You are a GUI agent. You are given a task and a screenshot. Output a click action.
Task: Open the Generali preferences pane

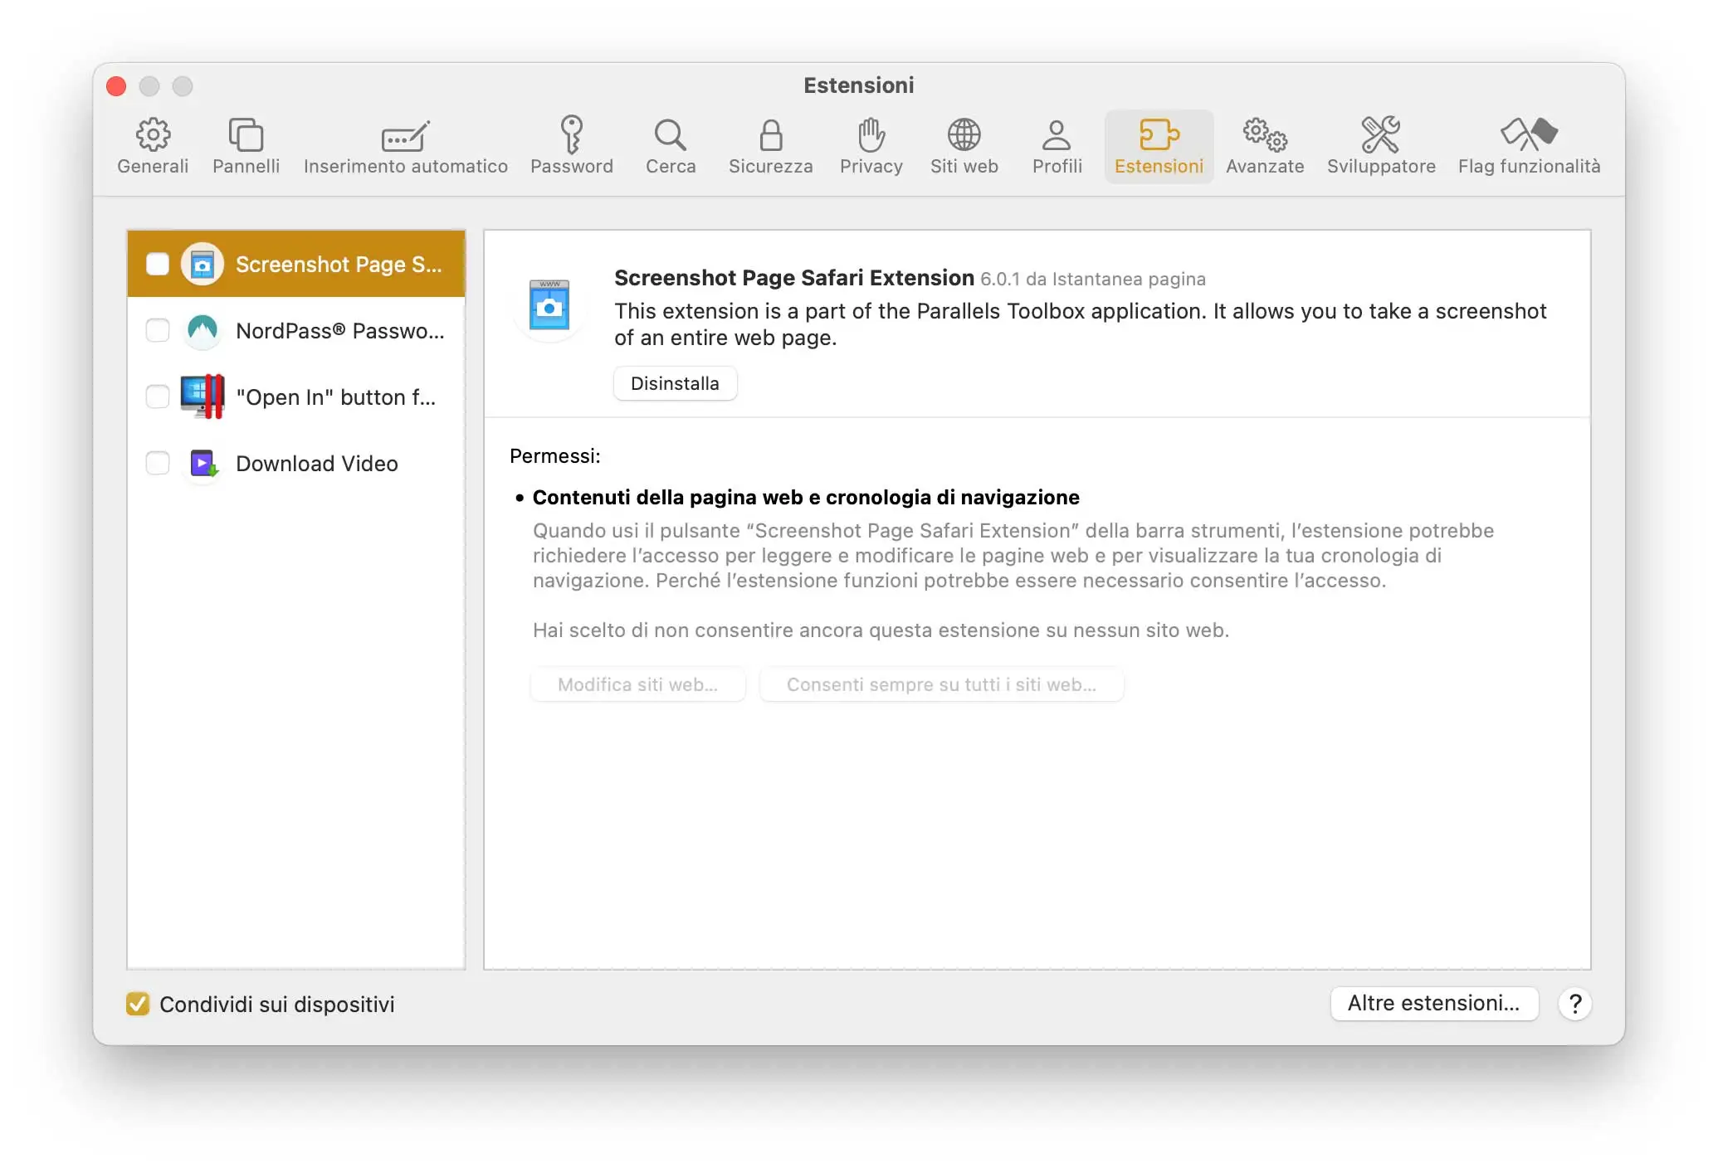tap(152, 146)
